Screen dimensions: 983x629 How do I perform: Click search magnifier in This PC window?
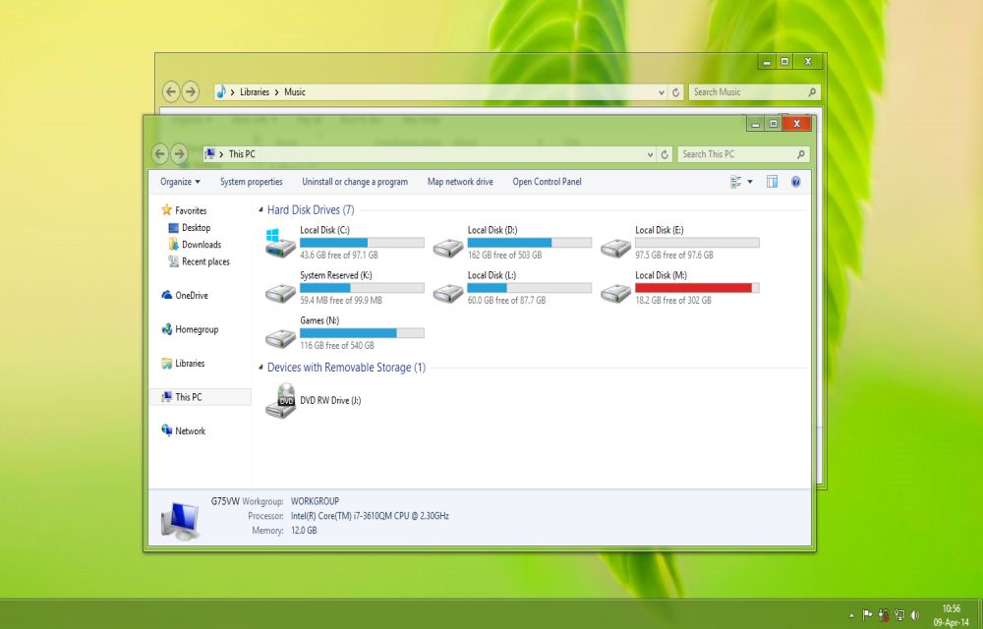point(800,154)
